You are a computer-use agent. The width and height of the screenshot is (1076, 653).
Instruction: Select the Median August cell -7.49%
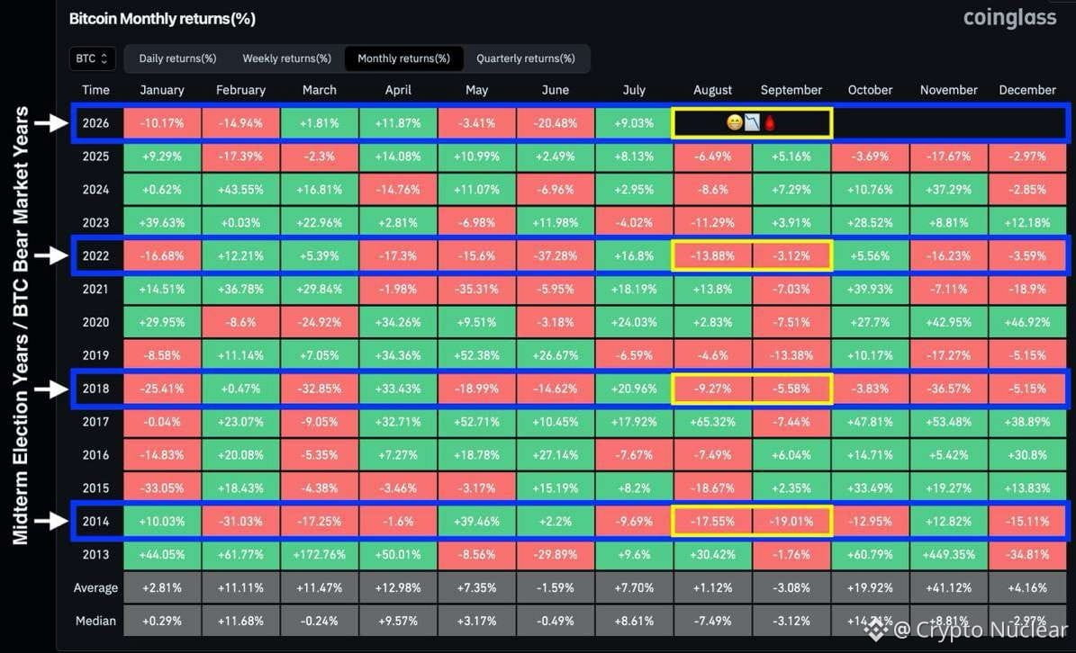click(x=712, y=621)
